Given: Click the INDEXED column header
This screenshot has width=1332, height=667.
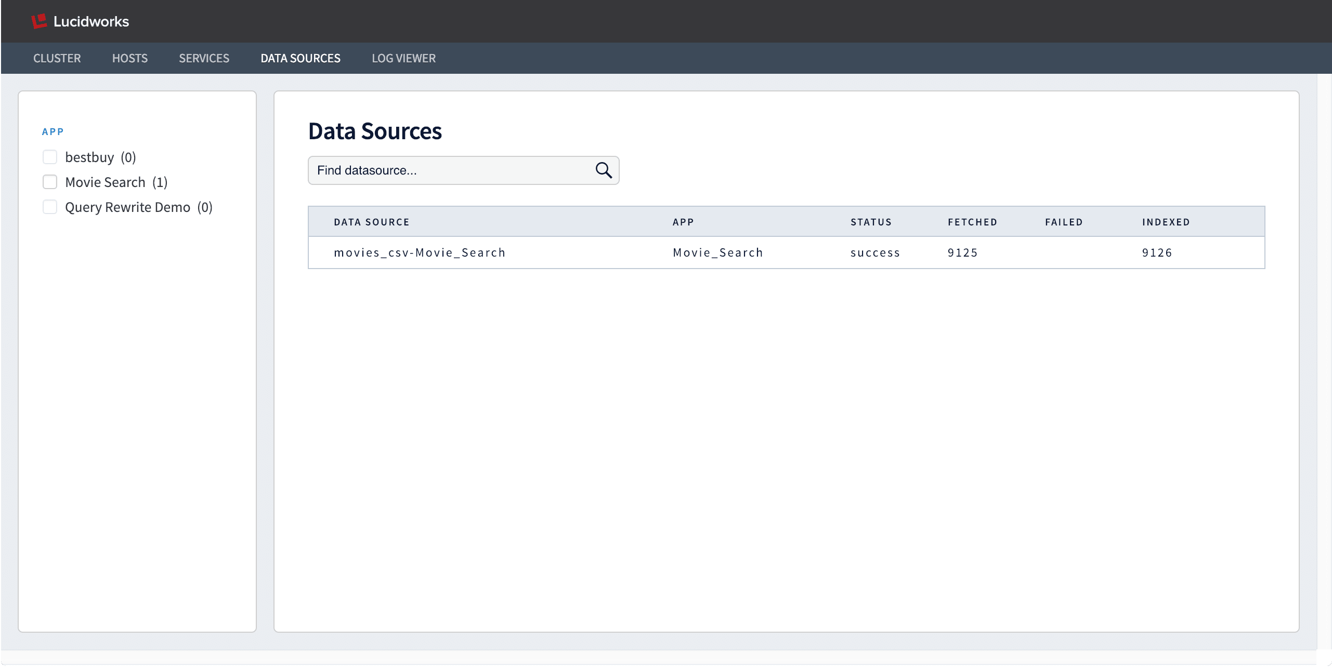Looking at the screenshot, I should (x=1166, y=221).
